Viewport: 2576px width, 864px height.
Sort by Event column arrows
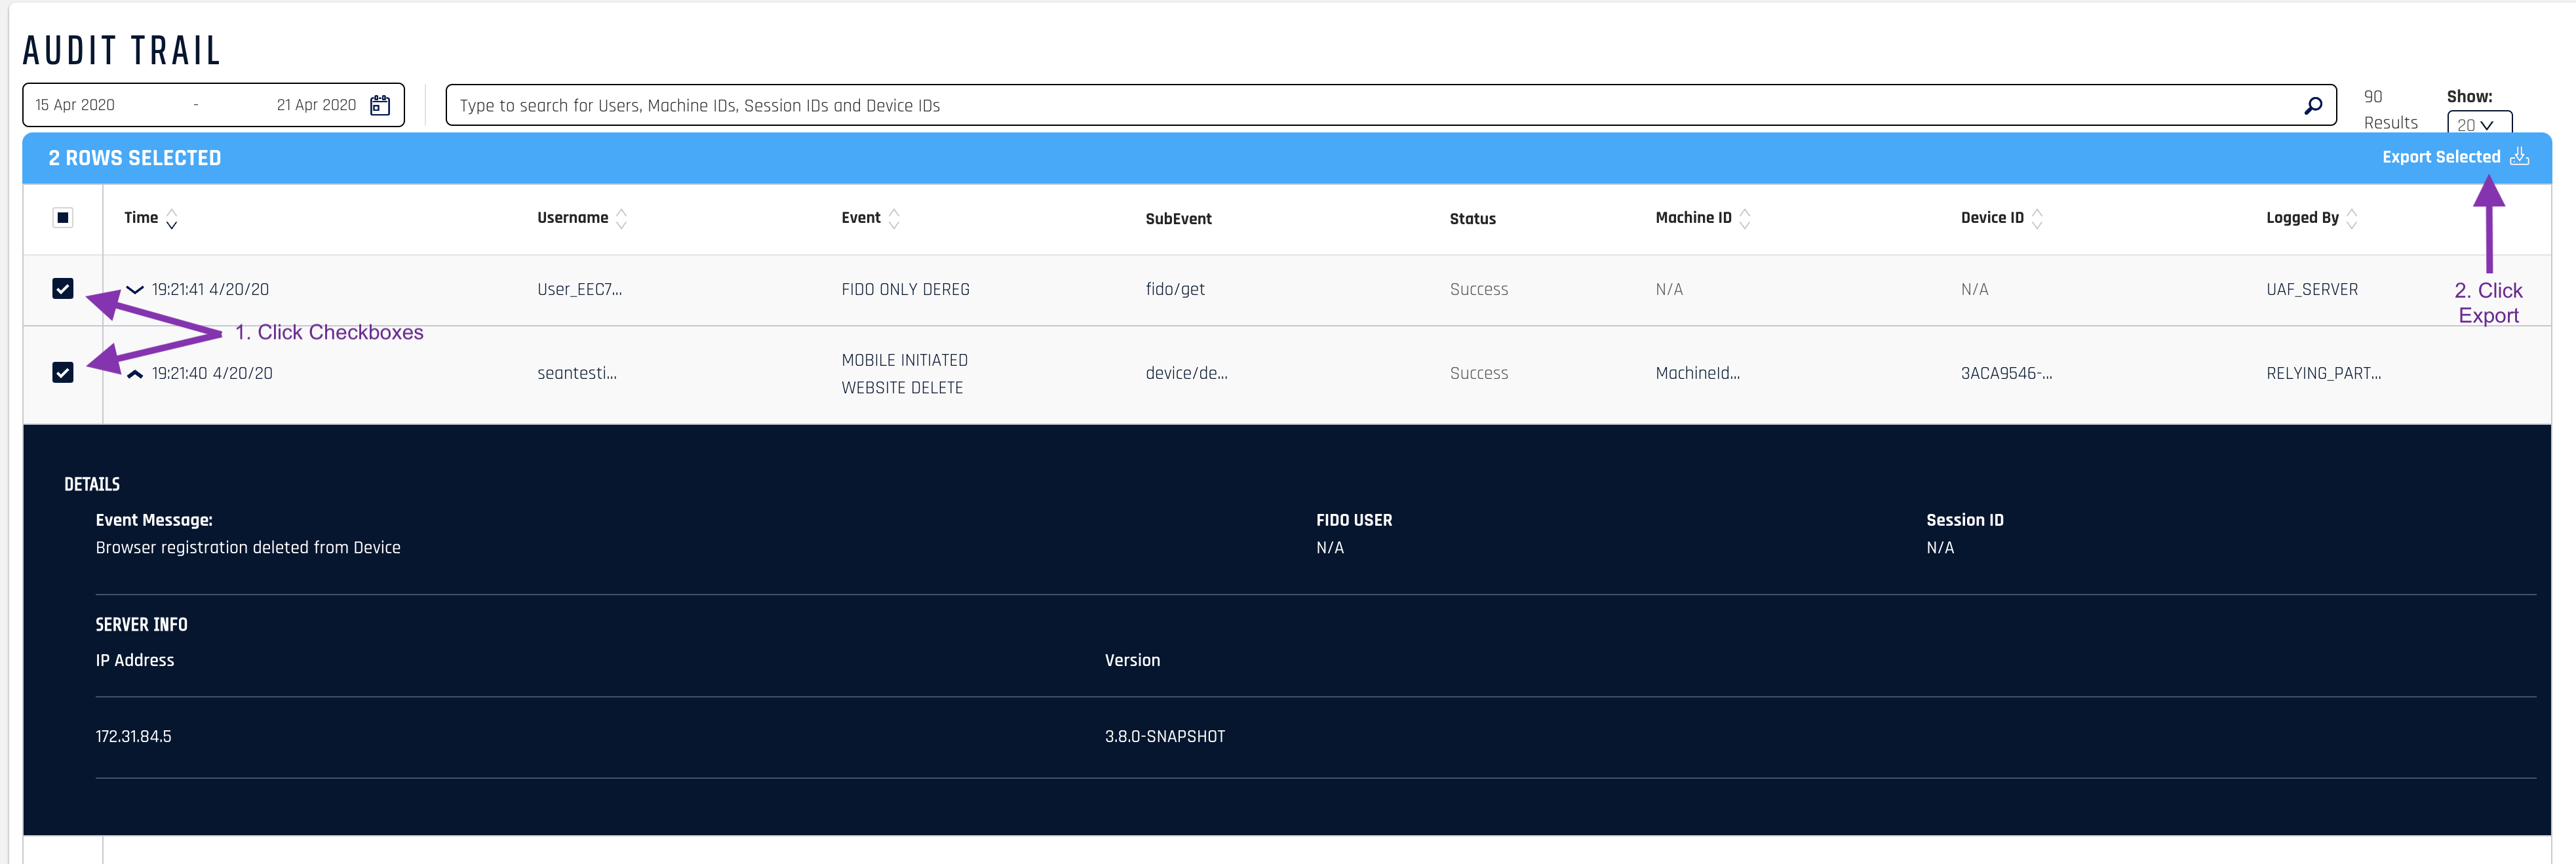pos(894,218)
